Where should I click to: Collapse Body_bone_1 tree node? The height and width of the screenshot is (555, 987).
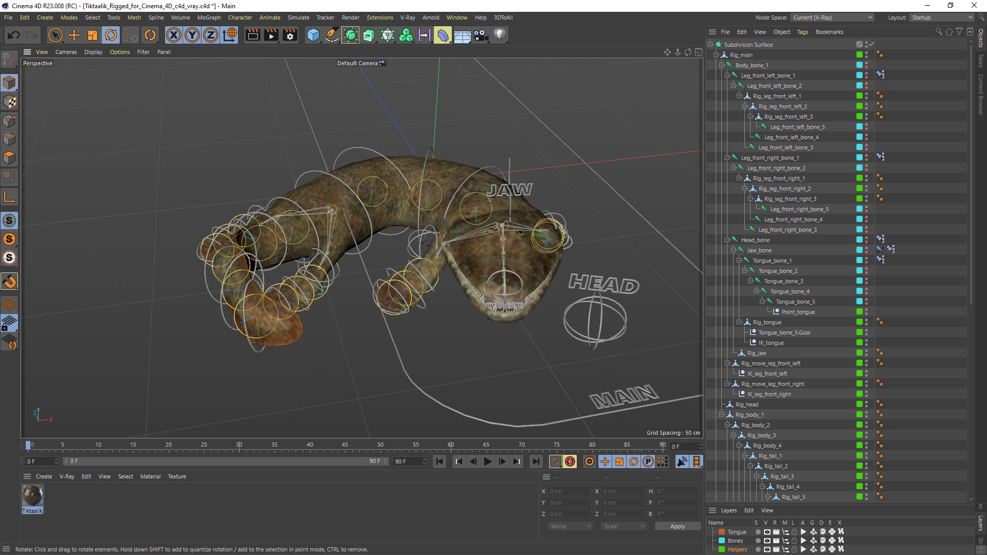(721, 65)
